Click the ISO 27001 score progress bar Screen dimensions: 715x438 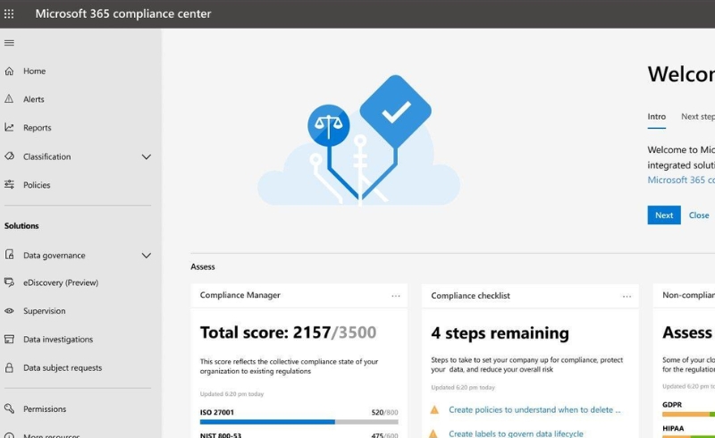pyautogui.click(x=299, y=422)
